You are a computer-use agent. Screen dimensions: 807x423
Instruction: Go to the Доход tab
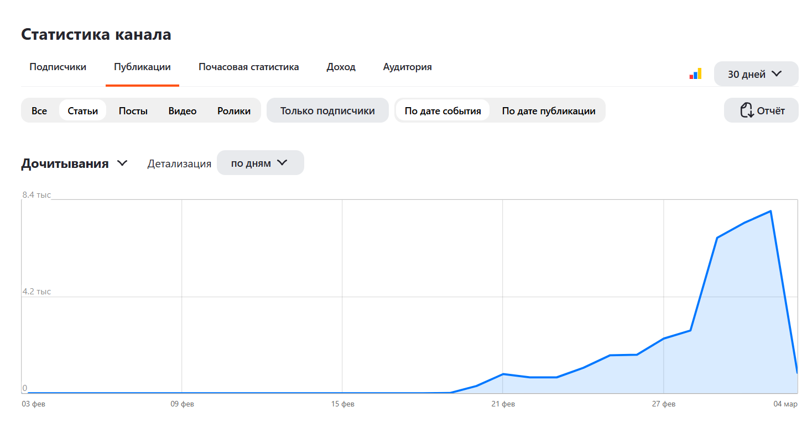pos(341,67)
